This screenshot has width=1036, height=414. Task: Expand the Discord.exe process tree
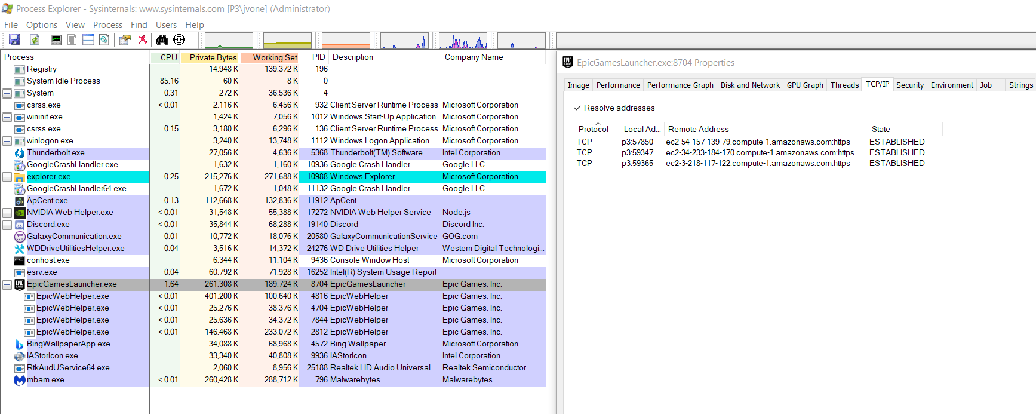(x=7, y=225)
